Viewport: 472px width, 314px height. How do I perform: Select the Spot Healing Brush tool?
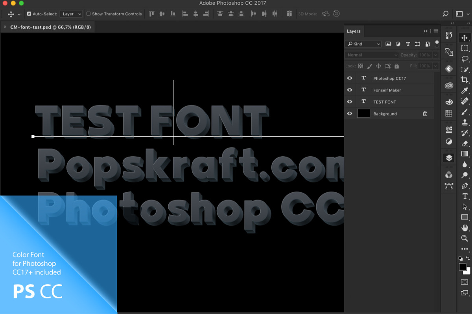(x=465, y=101)
